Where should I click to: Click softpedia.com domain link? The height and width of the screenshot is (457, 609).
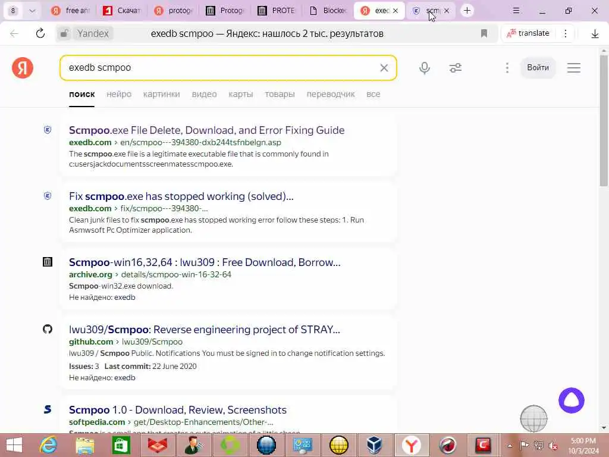[x=97, y=422]
